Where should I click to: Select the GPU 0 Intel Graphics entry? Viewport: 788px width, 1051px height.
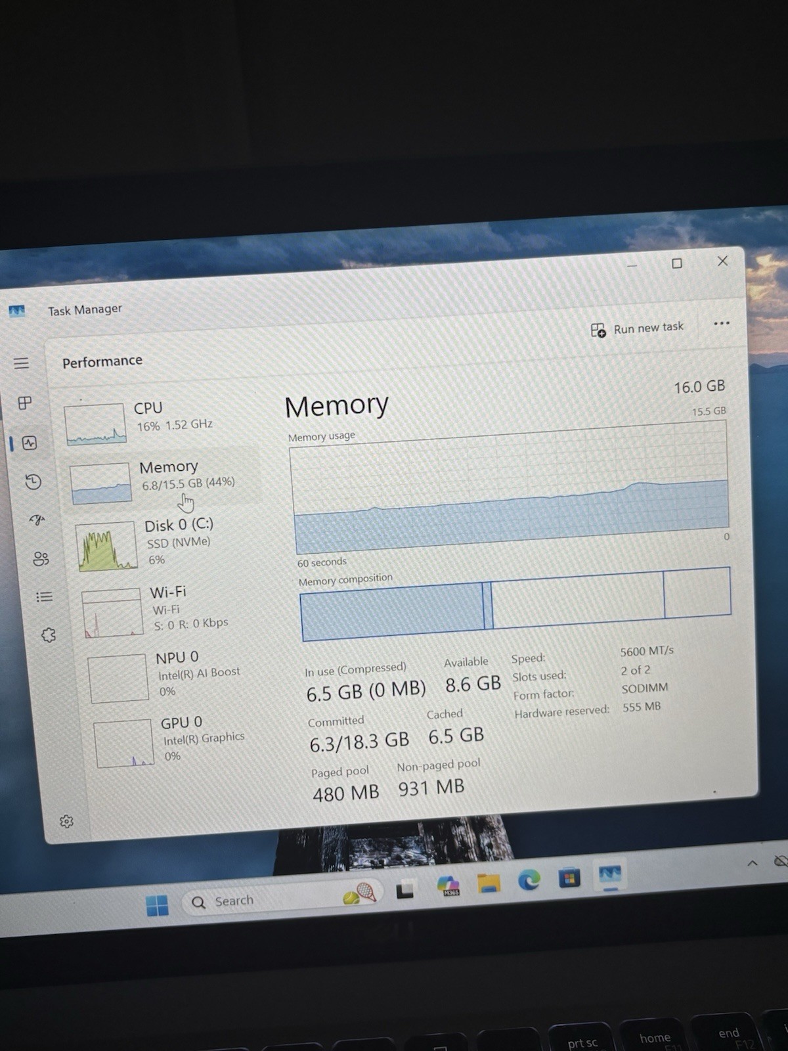[184, 740]
